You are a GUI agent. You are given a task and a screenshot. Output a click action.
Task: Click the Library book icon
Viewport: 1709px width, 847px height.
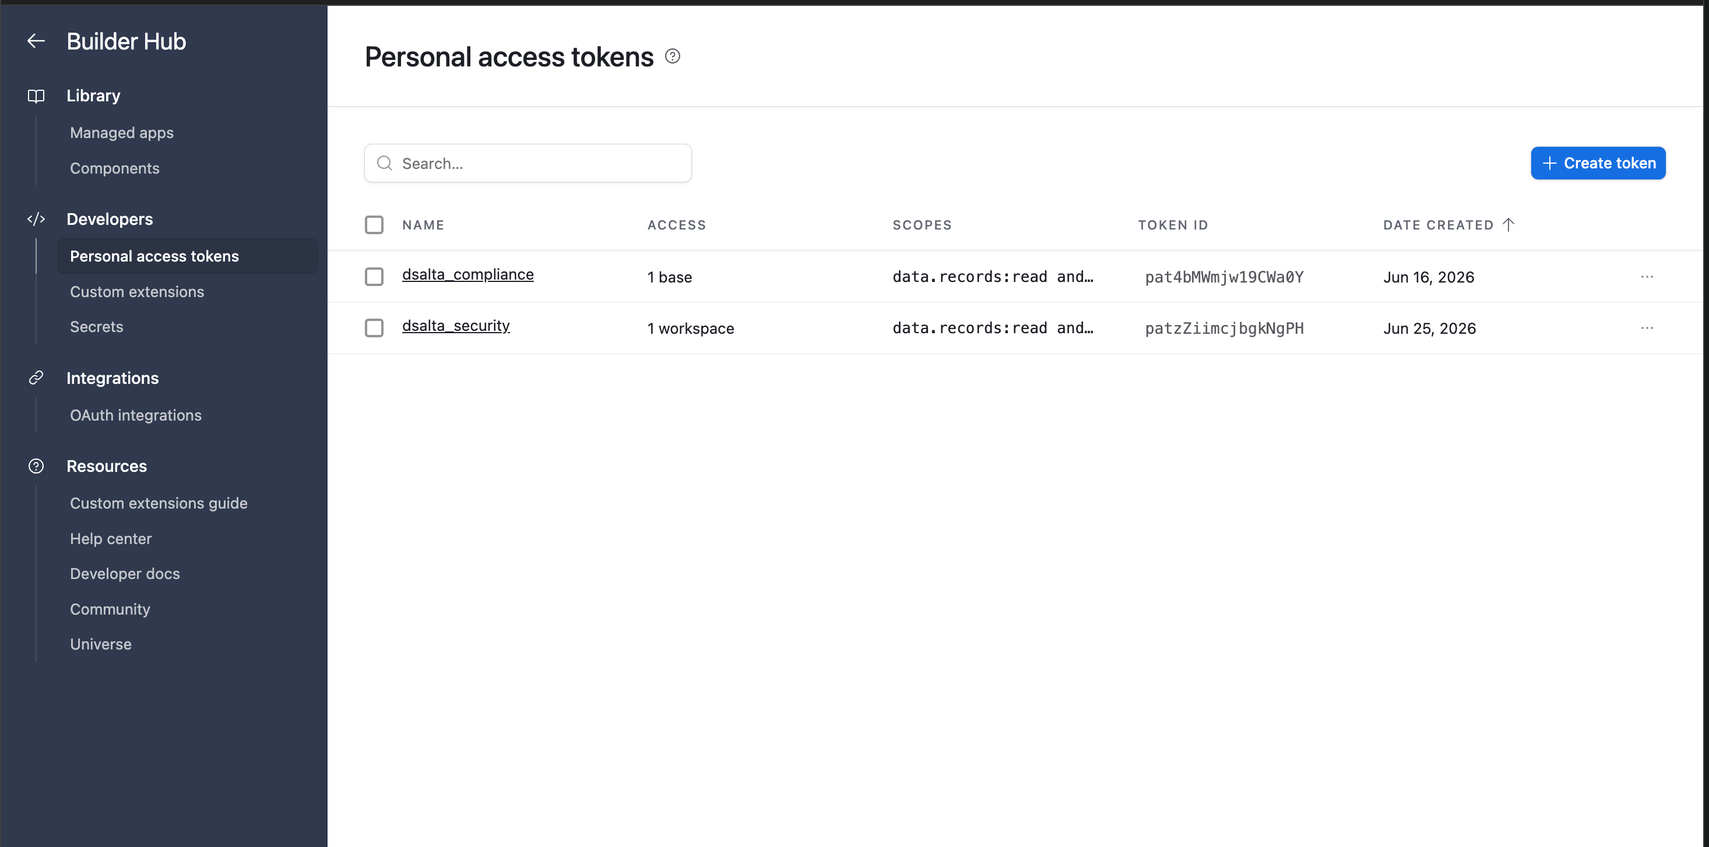pos(36,96)
